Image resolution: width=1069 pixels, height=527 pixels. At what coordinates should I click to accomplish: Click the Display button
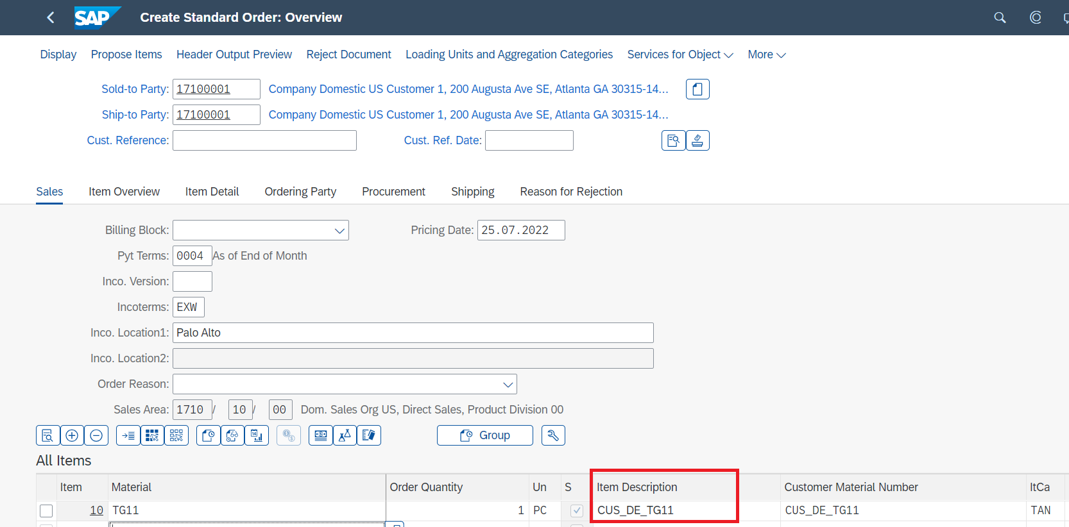coord(58,54)
